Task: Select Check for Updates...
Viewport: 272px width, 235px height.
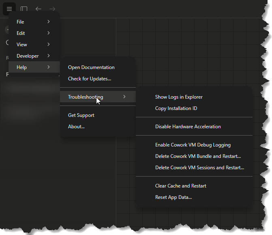Action: click(98, 79)
